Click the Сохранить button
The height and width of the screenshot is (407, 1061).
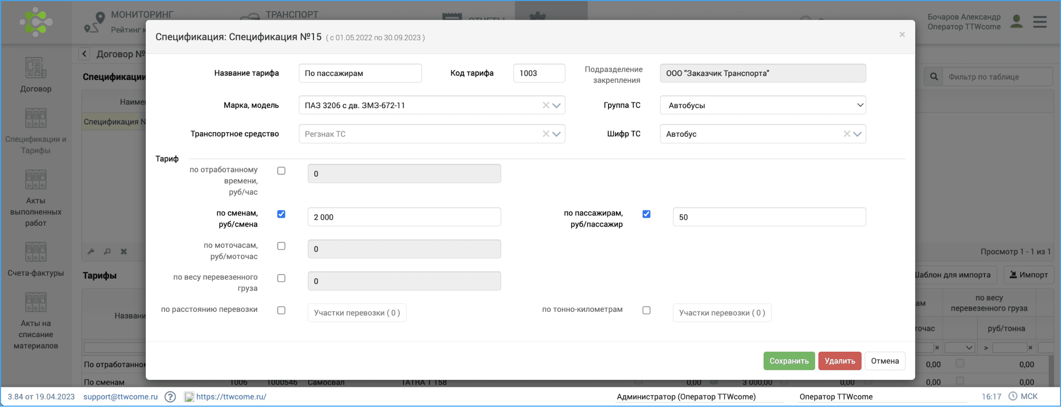pyautogui.click(x=789, y=361)
